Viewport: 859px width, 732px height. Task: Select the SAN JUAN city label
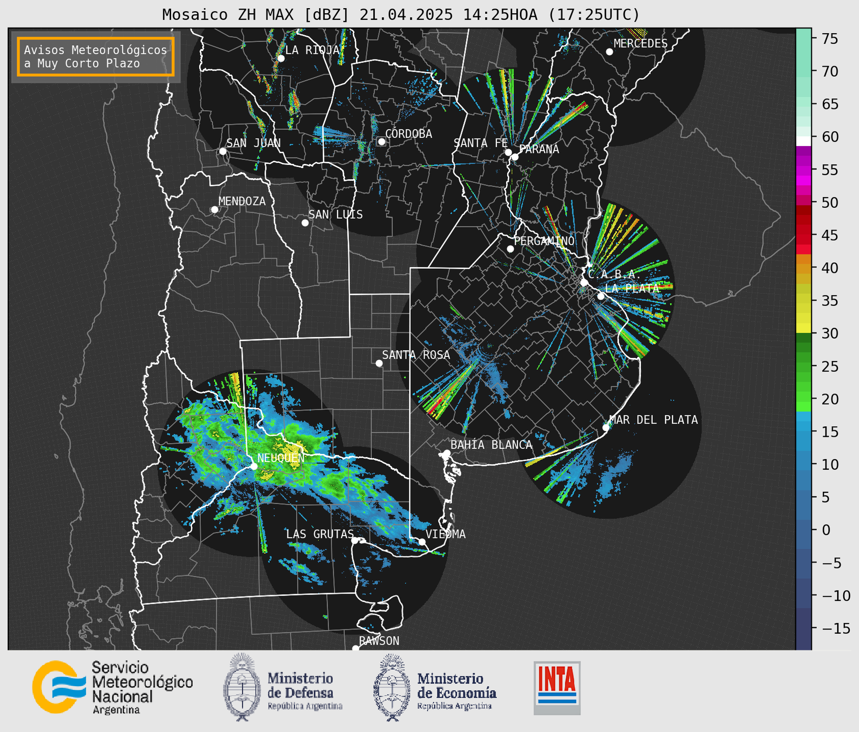coord(254,143)
